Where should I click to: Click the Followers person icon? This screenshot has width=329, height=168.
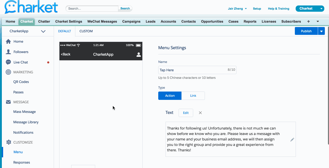point(8,52)
